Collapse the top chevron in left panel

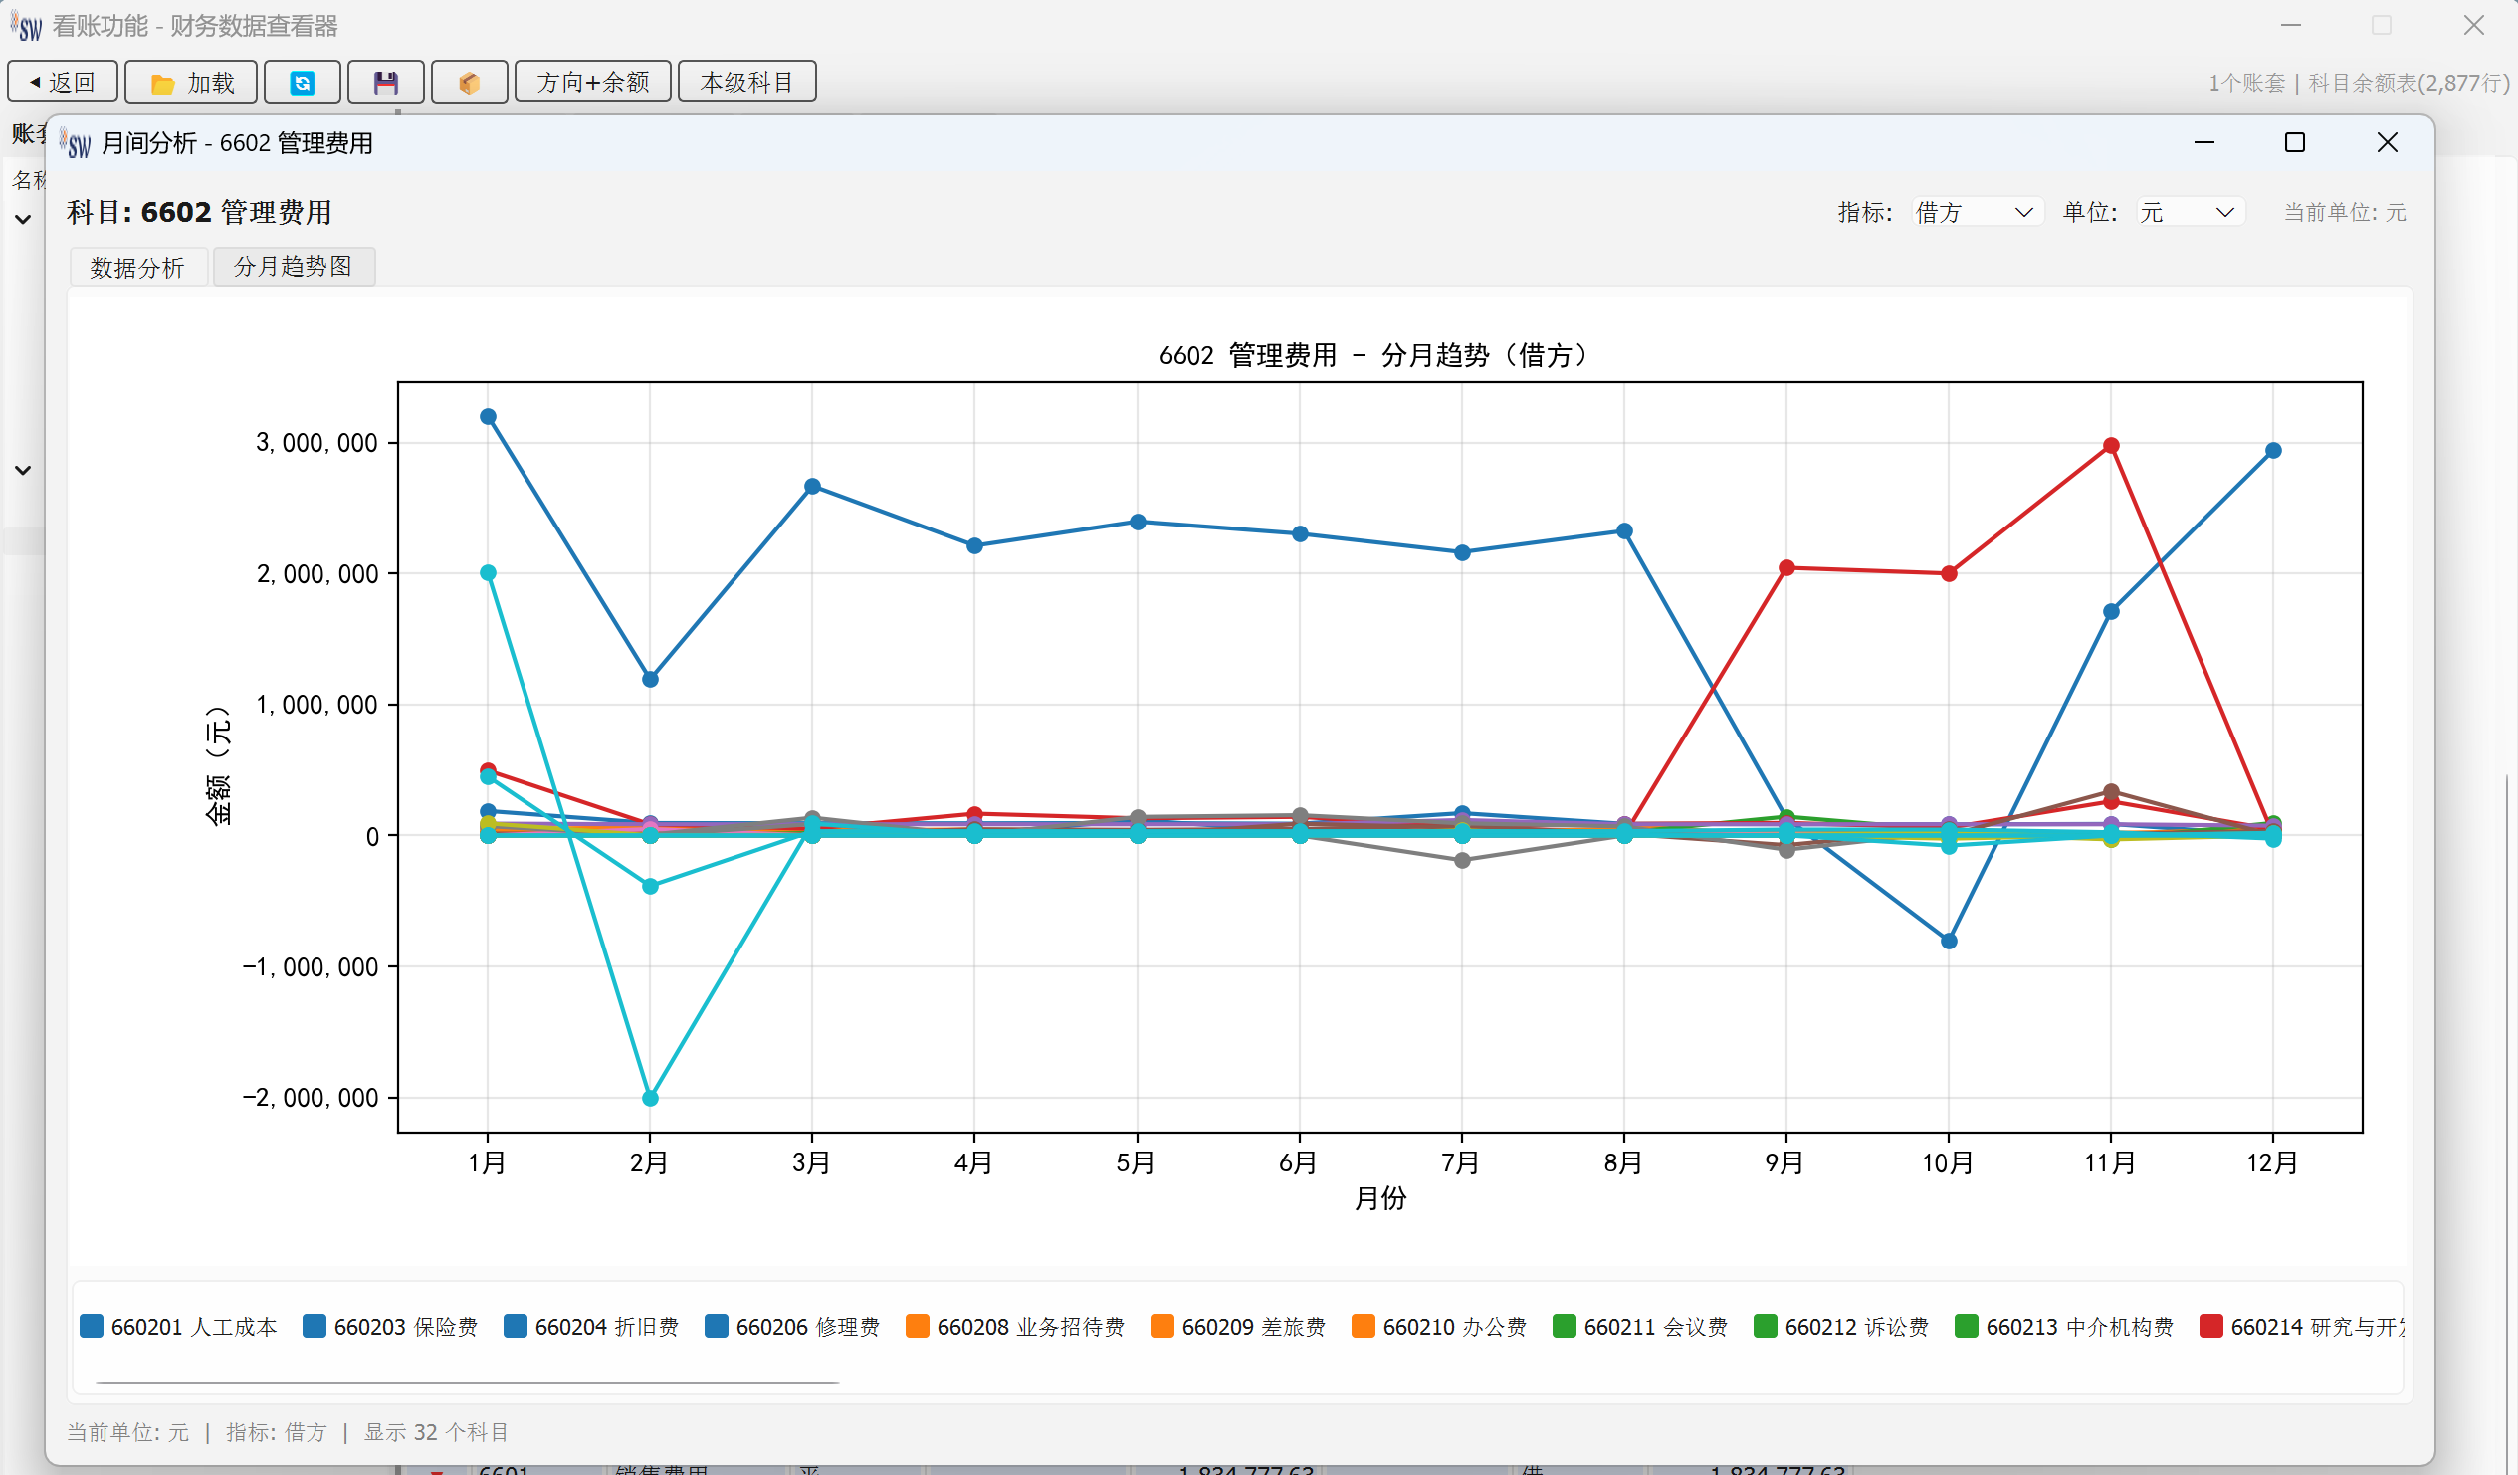pos(23,219)
